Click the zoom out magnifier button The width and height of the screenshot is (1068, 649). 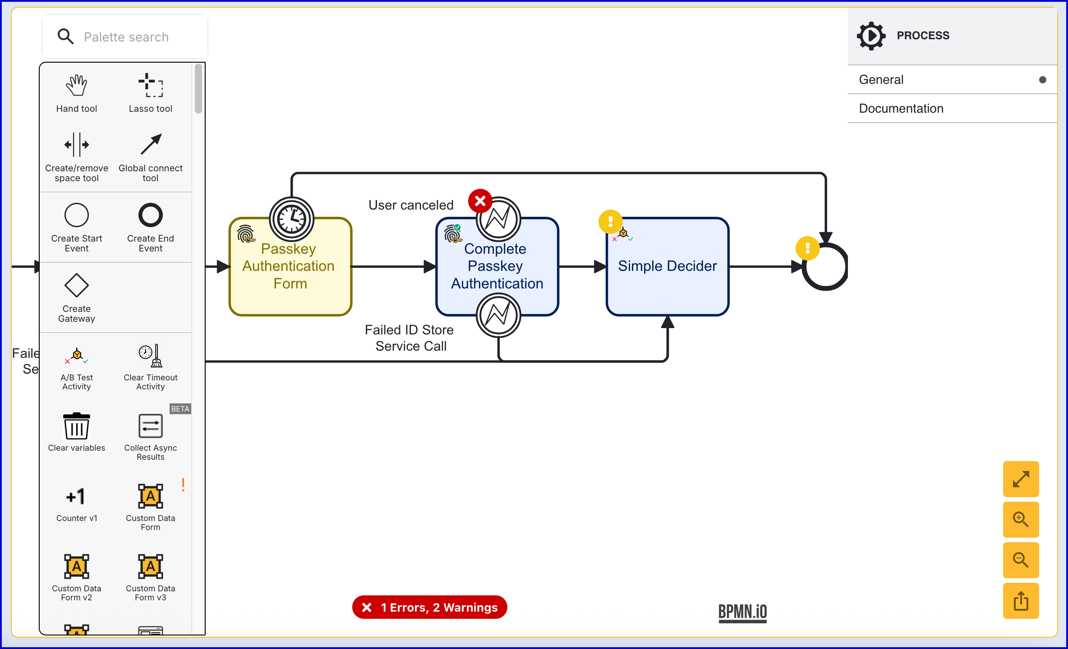1021,560
